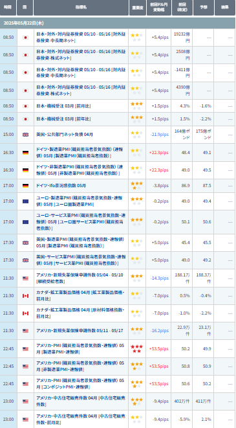Click the +53.5pips value for 非製造業PMI・速報値

158,366
